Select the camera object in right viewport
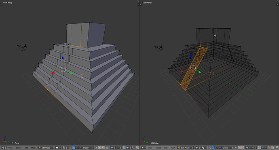Viewport: 279px width, 150px height. click(159, 48)
